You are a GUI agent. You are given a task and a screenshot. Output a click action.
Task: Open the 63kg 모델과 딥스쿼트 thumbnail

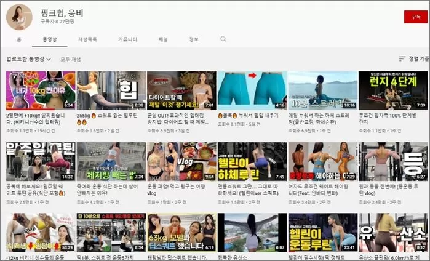[181, 232]
